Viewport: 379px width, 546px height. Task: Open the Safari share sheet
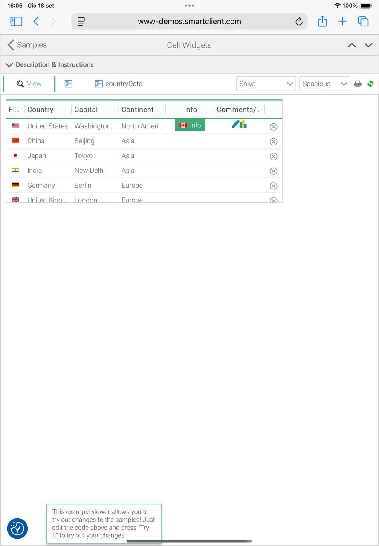point(322,21)
